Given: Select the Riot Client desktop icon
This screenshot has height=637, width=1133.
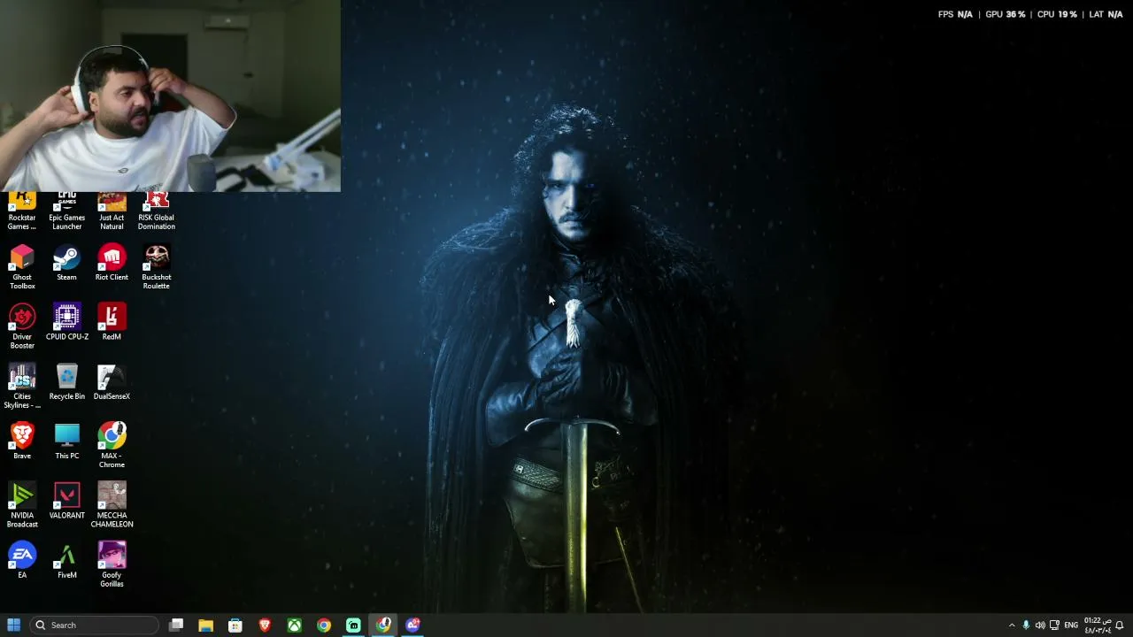Looking at the screenshot, I should point(112,263).
